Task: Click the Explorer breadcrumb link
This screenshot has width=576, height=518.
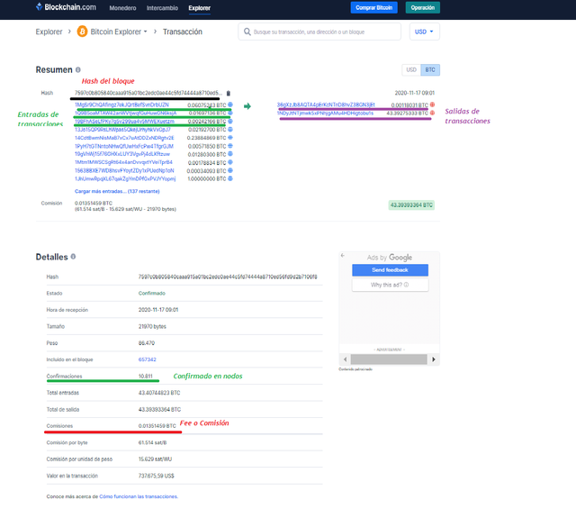Action: coord(49,32)
